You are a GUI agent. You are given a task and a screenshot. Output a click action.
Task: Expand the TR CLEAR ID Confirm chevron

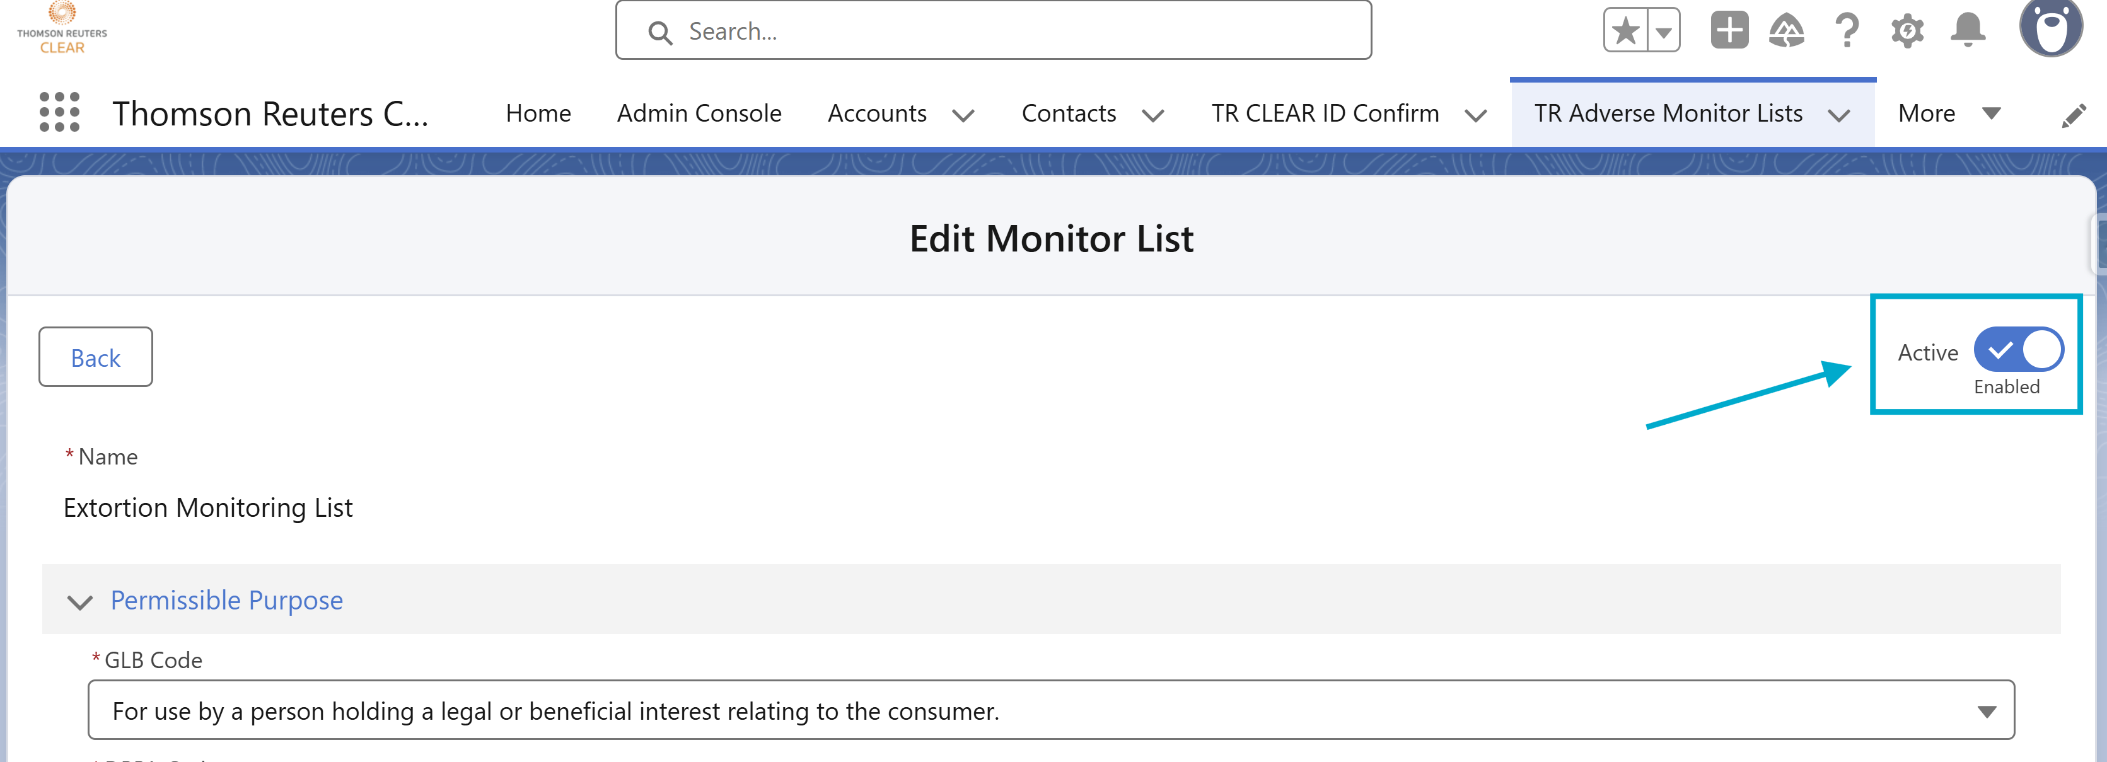point(1475,115)
